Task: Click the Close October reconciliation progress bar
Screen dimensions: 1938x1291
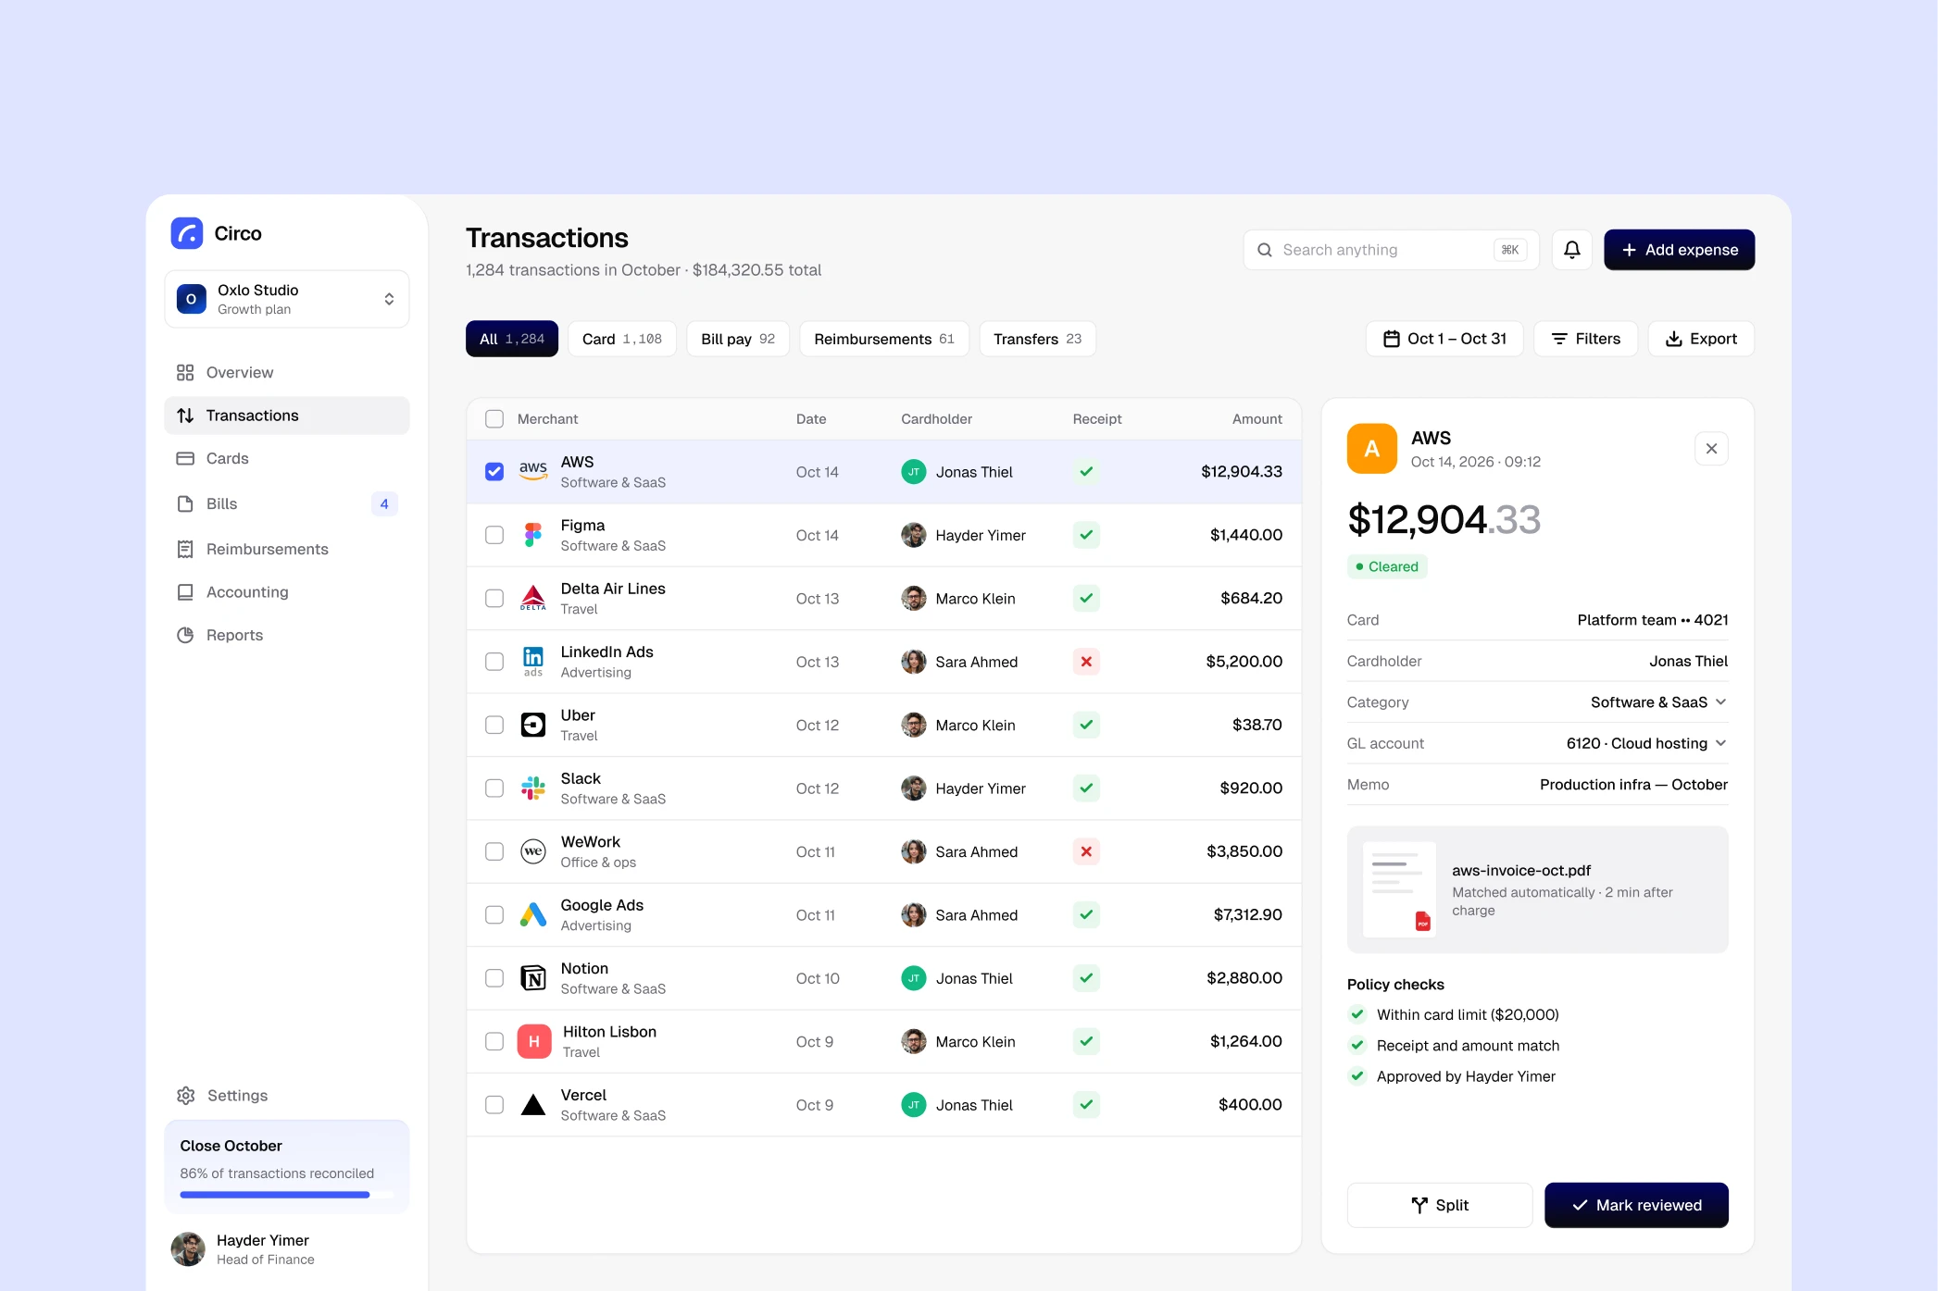Action: coord(286,1195)
